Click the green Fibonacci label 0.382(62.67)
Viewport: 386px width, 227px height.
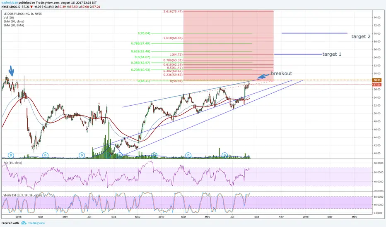point(140,63)
